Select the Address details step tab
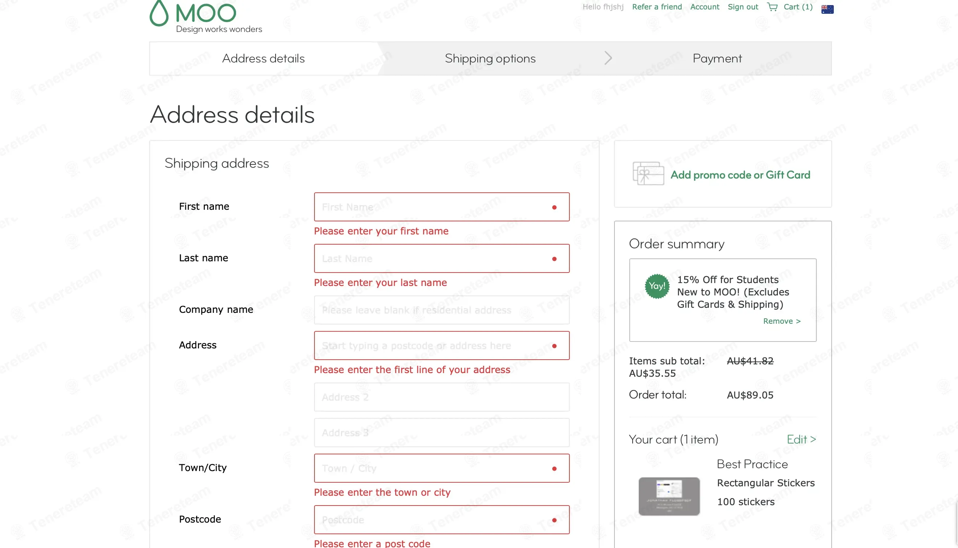This screenshot has width=958, height=548. (263, 58)
